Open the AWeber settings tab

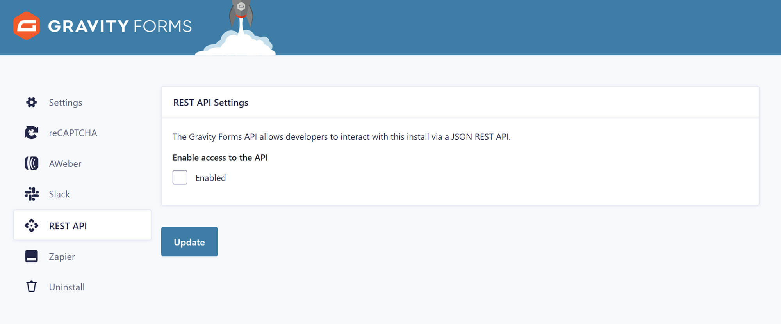coord(65,163)
